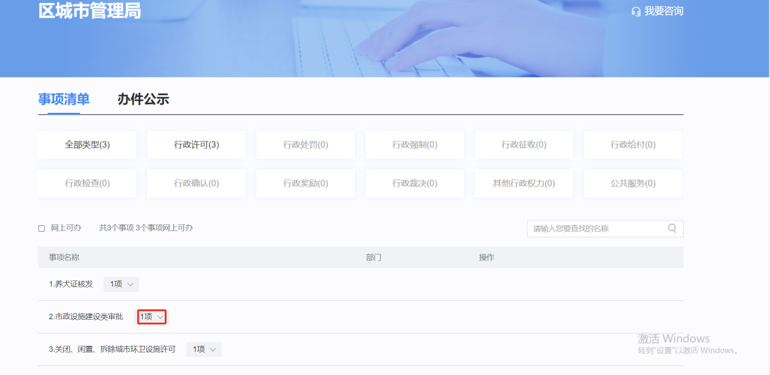Click the search magnifier icon
This screenshot has height=375, width=770.
tap(672, 228)
